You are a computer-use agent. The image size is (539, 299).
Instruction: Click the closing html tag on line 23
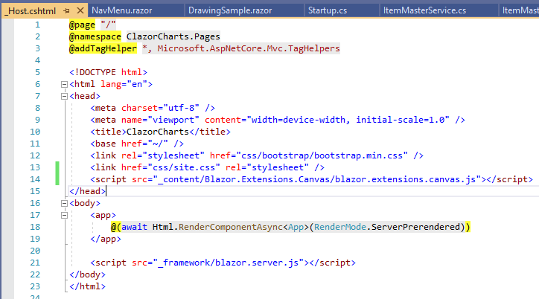[87, 286]
